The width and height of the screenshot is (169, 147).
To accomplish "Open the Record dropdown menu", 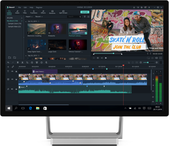I will click(39, 17).
